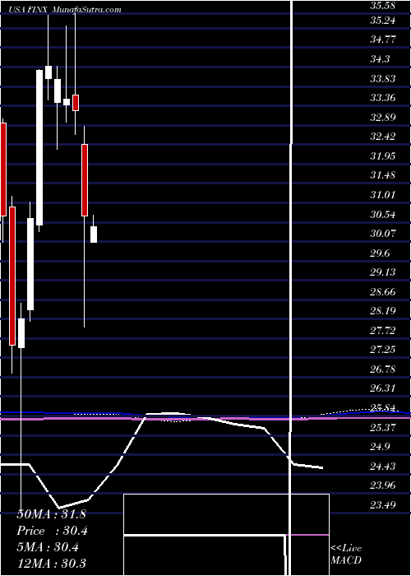
Task: Click the 31.95 price axis label
Action: (x=382, y=156)
